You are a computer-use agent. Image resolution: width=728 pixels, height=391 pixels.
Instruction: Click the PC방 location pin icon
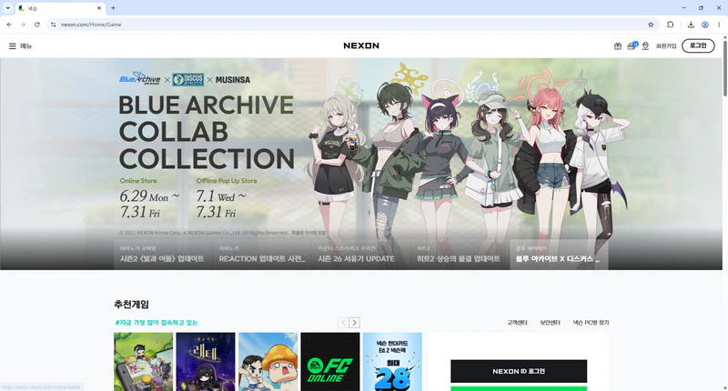[x=645, y=45]
